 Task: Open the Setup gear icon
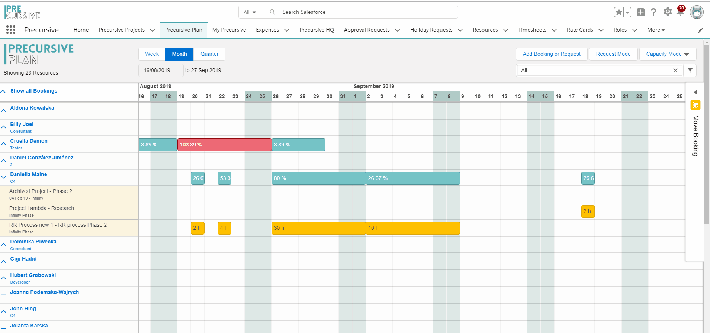click(x=668, y=12)
